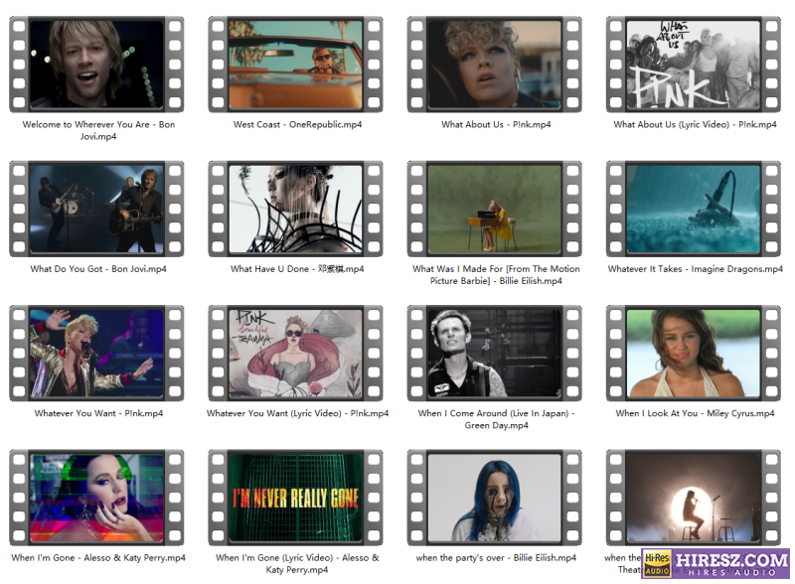Click the 'Whatever It Takes - Imagine Dragons.mp4' filename
This screenshot has height=584, width=795.
point(695,269)
